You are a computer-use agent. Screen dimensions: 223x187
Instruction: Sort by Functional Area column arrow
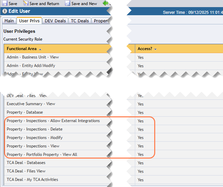40,49
